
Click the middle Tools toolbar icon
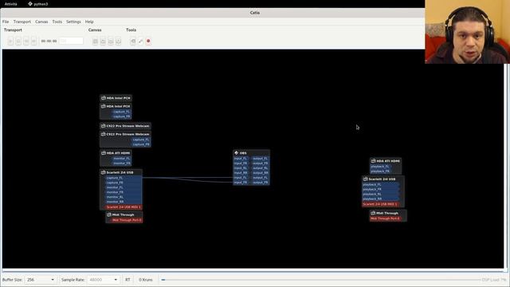tap(140, 41)
